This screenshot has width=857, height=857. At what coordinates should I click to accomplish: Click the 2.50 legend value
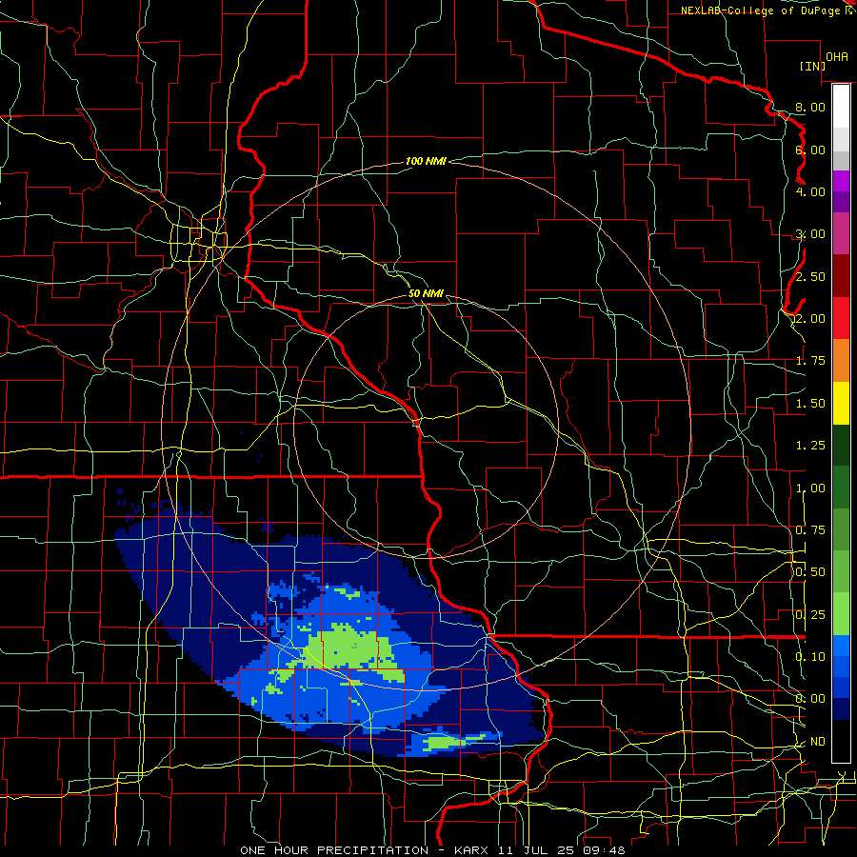pos(810,276)
